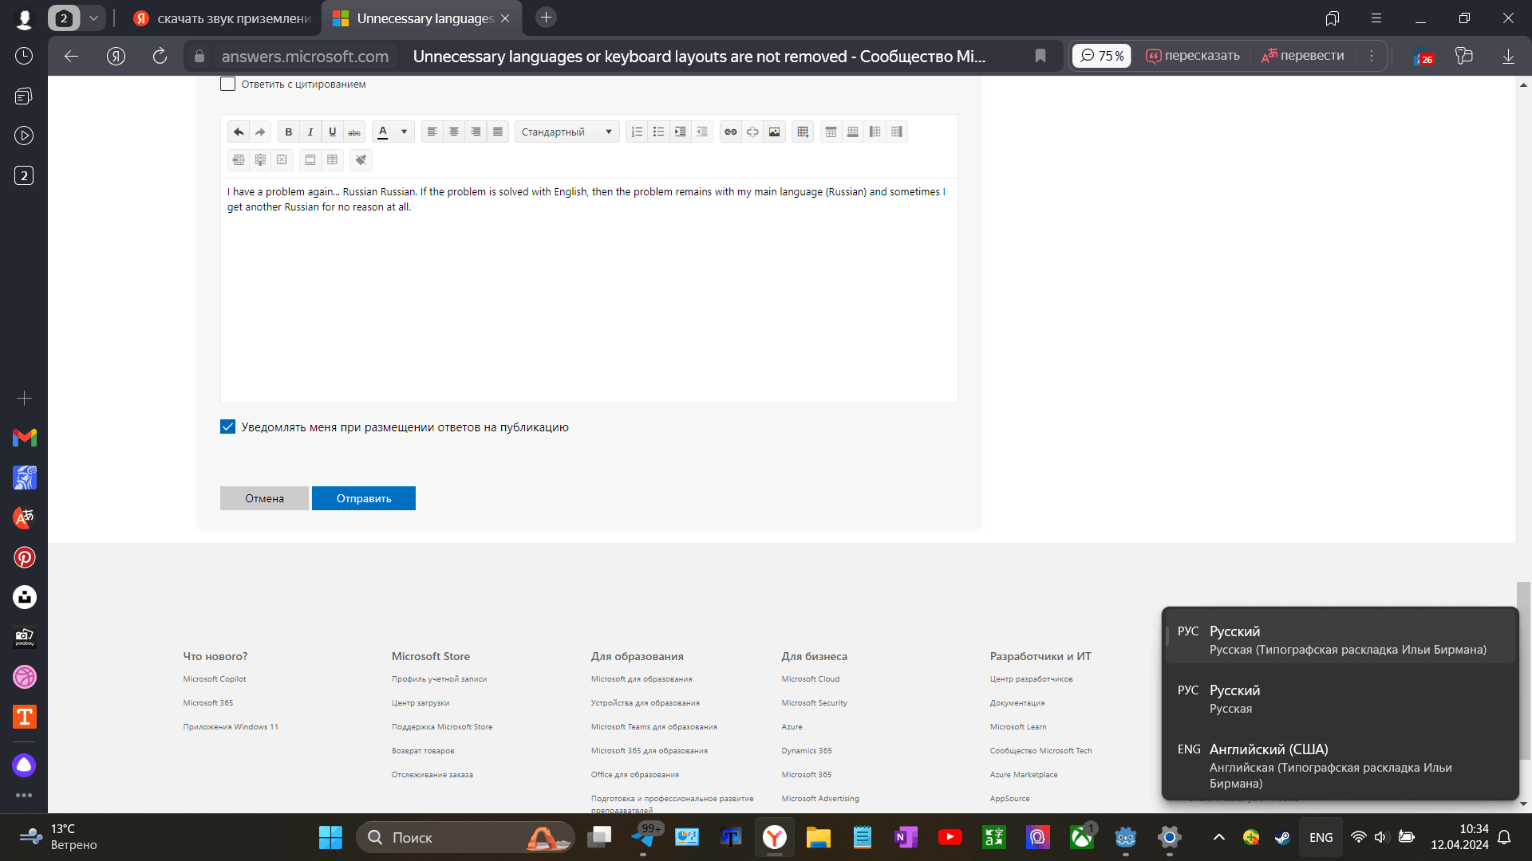This screenshot has height=861, width=1532.
Task: Increase paragraph indent
Action: [x=680, y=132]
